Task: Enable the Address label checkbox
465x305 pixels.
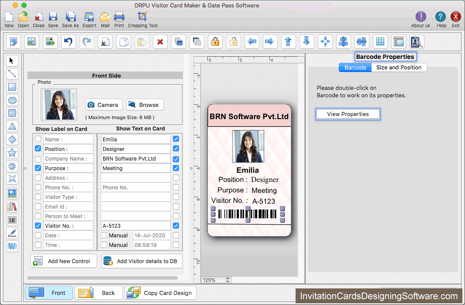Action: click(x=38, y=178)
